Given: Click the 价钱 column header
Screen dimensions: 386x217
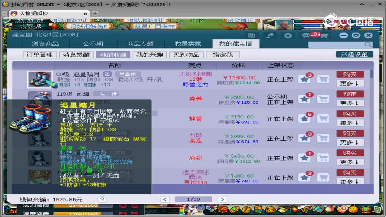Looking at the screenshot, I should (x=238, y=65).
